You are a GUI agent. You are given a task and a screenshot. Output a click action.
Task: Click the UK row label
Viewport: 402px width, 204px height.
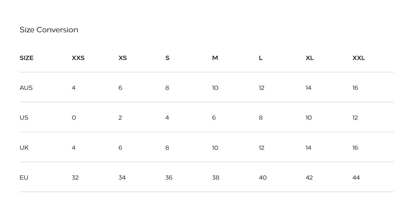coord(24,148)
